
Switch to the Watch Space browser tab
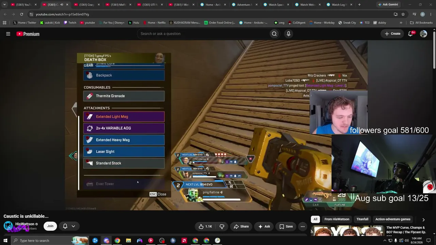(x=276, y=5)
